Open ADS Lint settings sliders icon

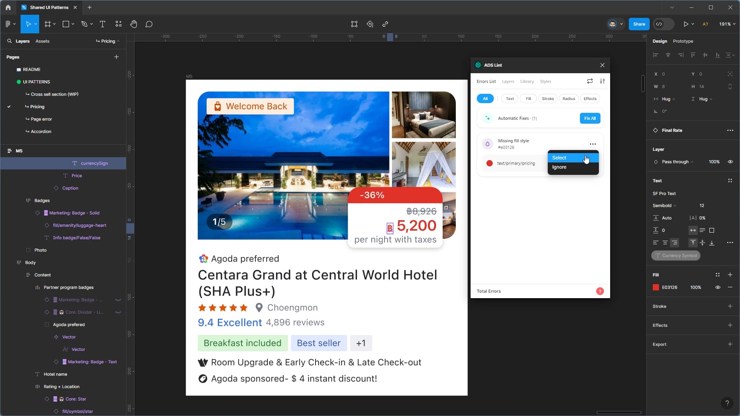click(602, 81)
